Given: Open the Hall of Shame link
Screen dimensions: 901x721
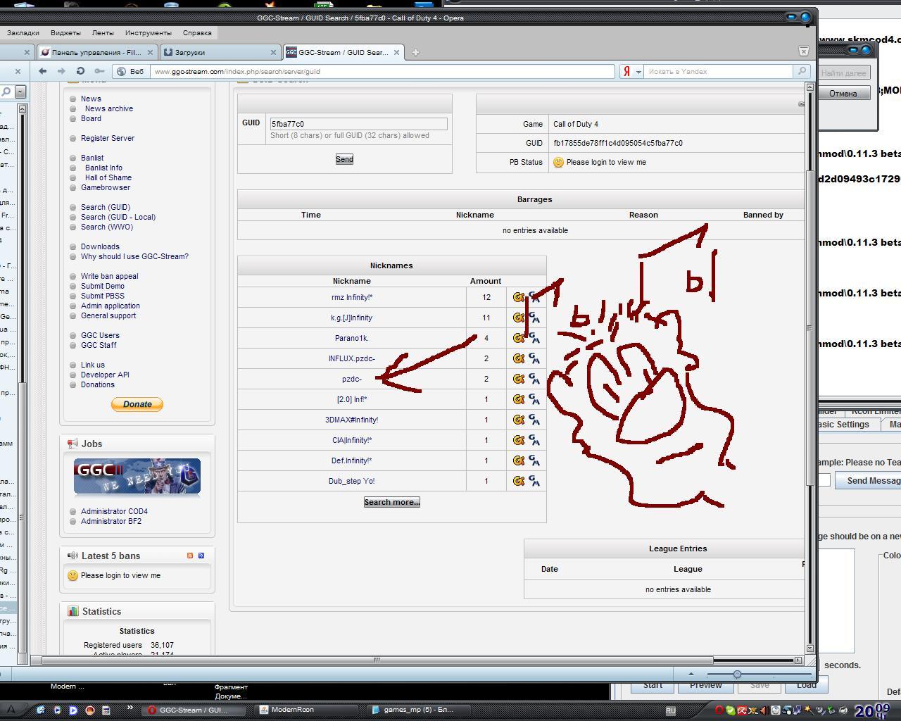Looking at the screenshot, I should pos(108,177).
